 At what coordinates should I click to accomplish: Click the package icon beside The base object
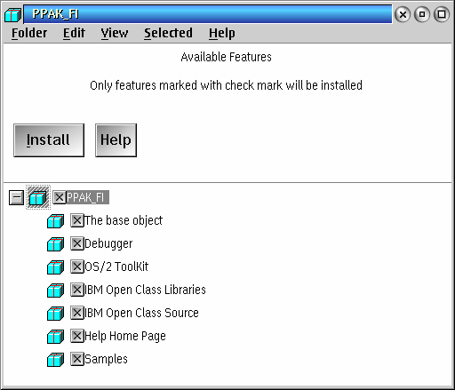tap(55, 221)
